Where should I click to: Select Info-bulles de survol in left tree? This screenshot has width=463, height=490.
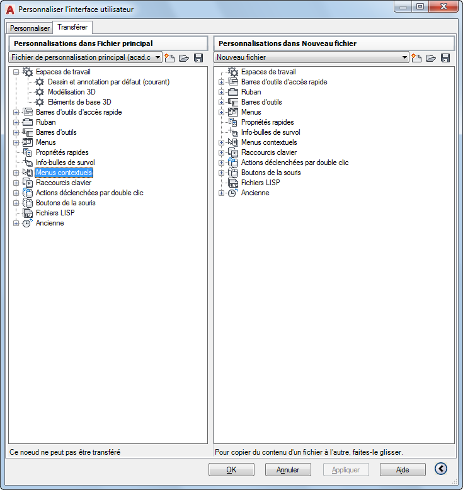click(x=66, y=162)
